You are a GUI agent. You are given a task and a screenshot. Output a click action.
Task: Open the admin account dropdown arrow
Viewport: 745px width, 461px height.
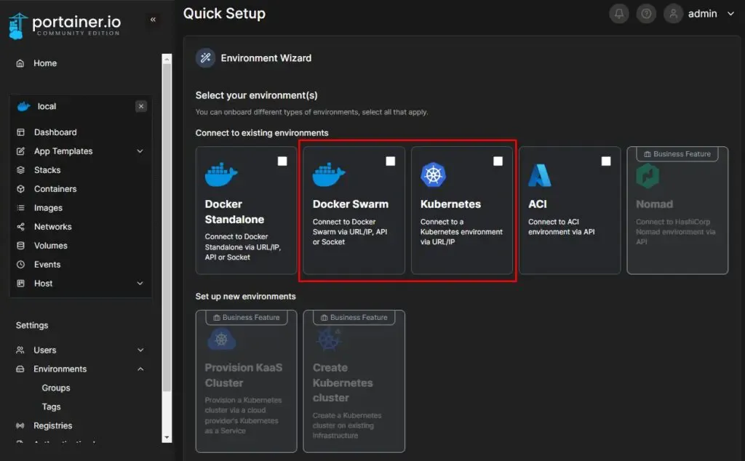(730, 14)
